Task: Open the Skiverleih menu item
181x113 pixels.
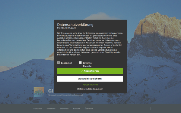Action: pyautogui.click(x=64, y=108)
